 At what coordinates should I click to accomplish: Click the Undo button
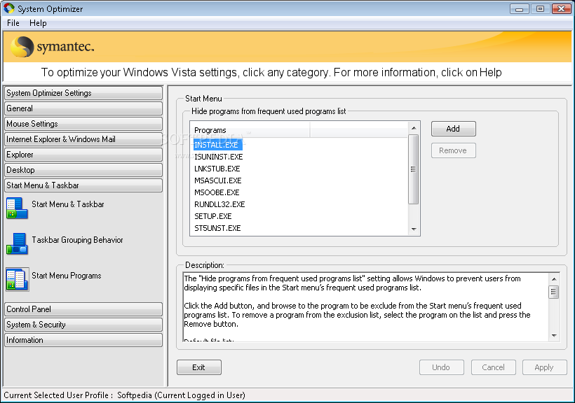click(x=442, y=367)
